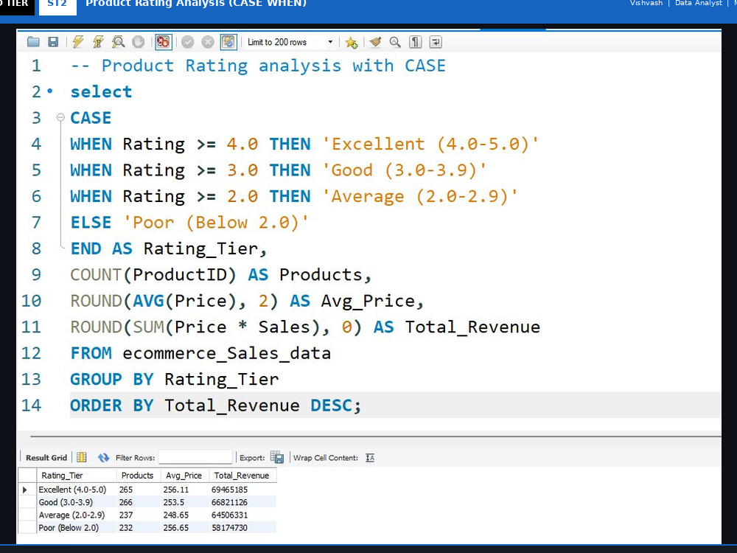Viewport: 737px width, 553px height.
Task: Focus the Filter Rows input field
Action: (195, 457)
